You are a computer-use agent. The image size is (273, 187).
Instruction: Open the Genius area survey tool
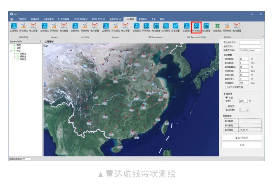44,28
